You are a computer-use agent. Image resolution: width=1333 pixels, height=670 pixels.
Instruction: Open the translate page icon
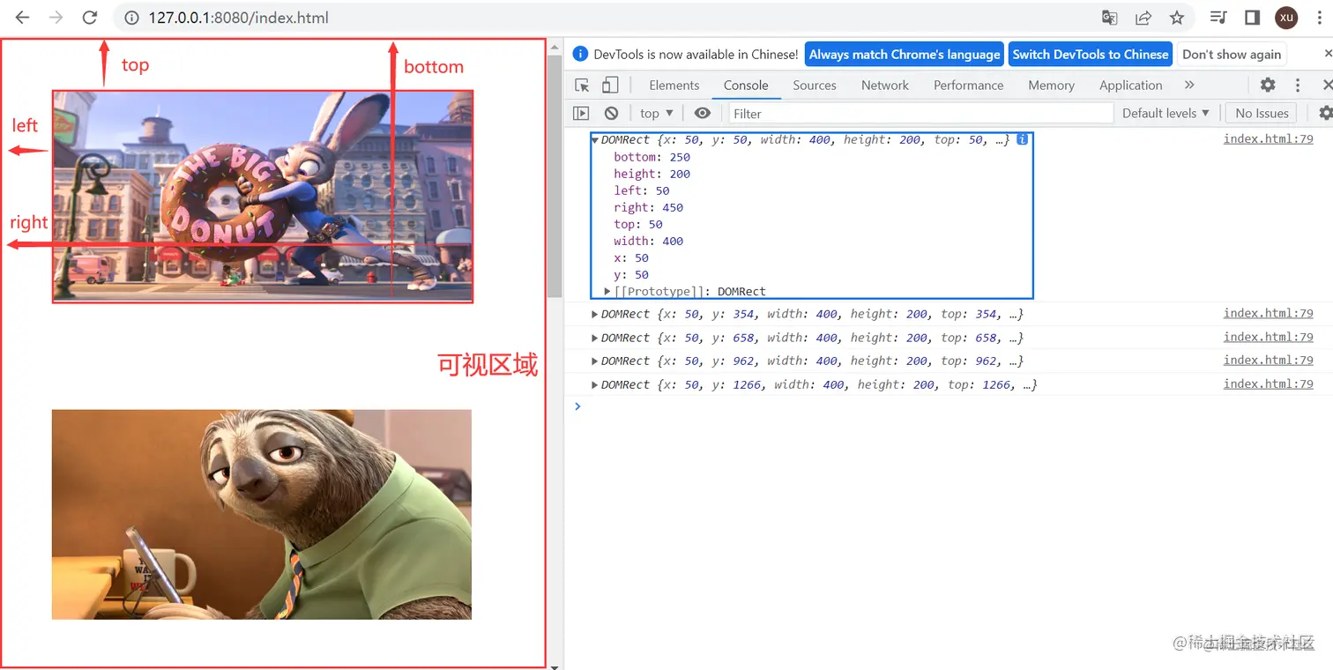click(x=1110, y=18)
